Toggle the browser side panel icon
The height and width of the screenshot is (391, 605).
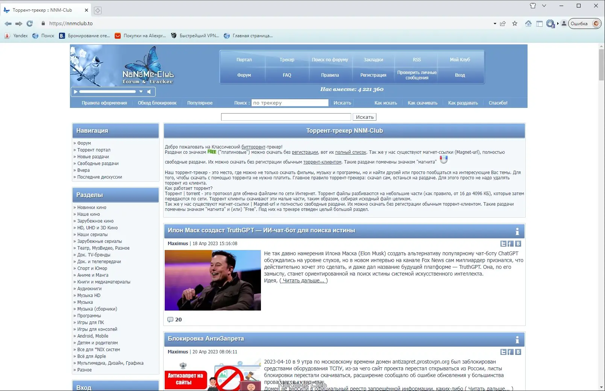[x=539, y=23]
